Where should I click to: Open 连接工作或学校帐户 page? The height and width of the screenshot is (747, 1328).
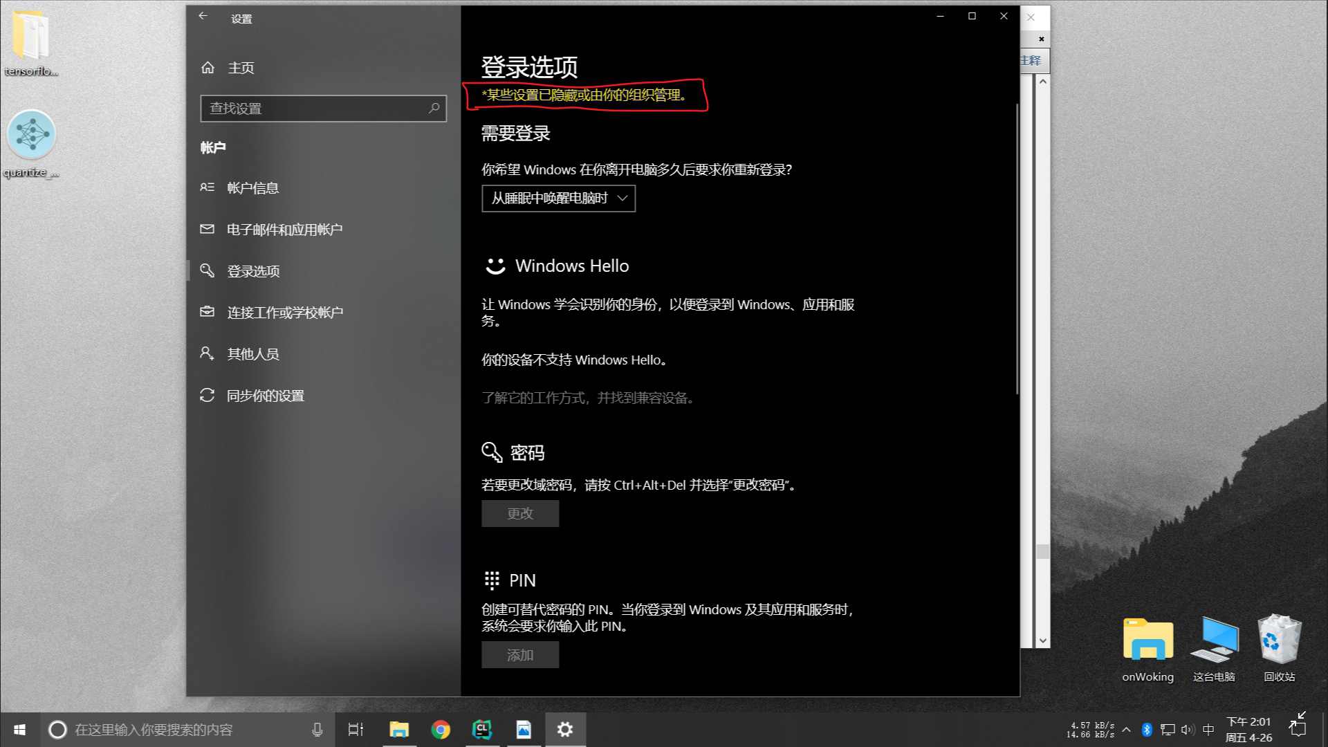coord(284,313)
